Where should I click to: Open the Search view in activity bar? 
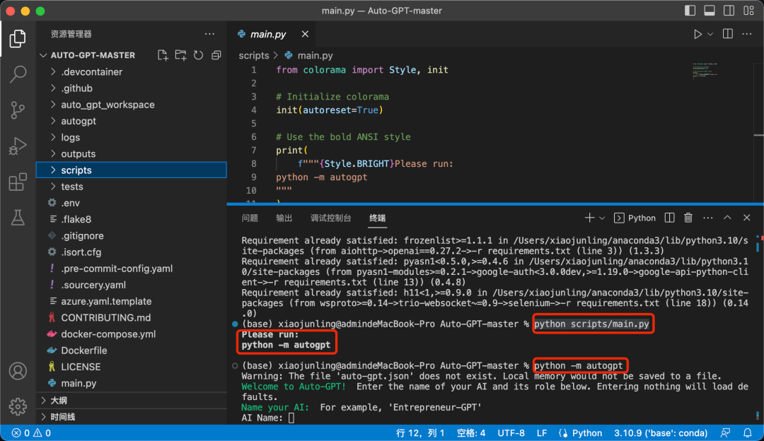coord(18,73)
